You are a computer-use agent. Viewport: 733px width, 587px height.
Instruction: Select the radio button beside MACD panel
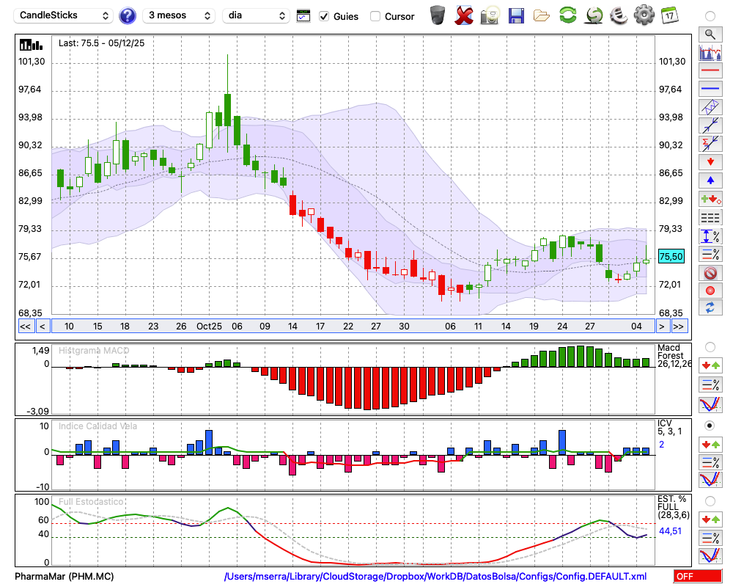710,346
